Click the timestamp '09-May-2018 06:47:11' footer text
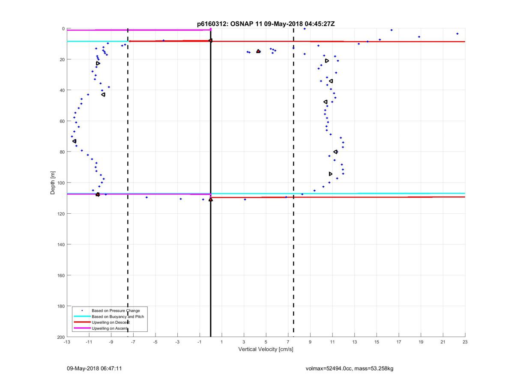The image size is (514, 379). tap(94, 368)
